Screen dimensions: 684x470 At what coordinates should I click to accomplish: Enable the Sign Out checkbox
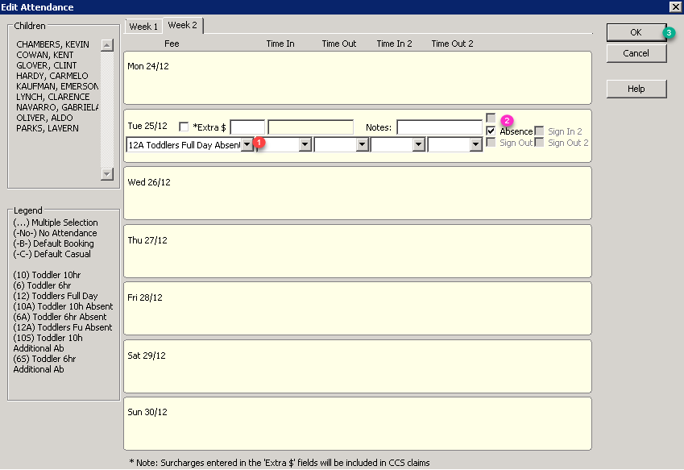pos(491,143)
